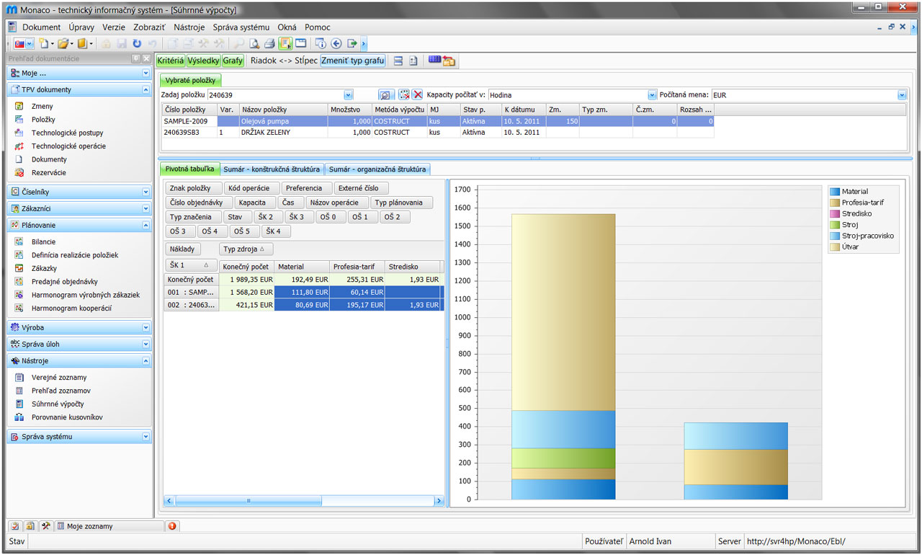Toggle the Kritériá panel button
922x555 pixels.
[x=171, y=61]
